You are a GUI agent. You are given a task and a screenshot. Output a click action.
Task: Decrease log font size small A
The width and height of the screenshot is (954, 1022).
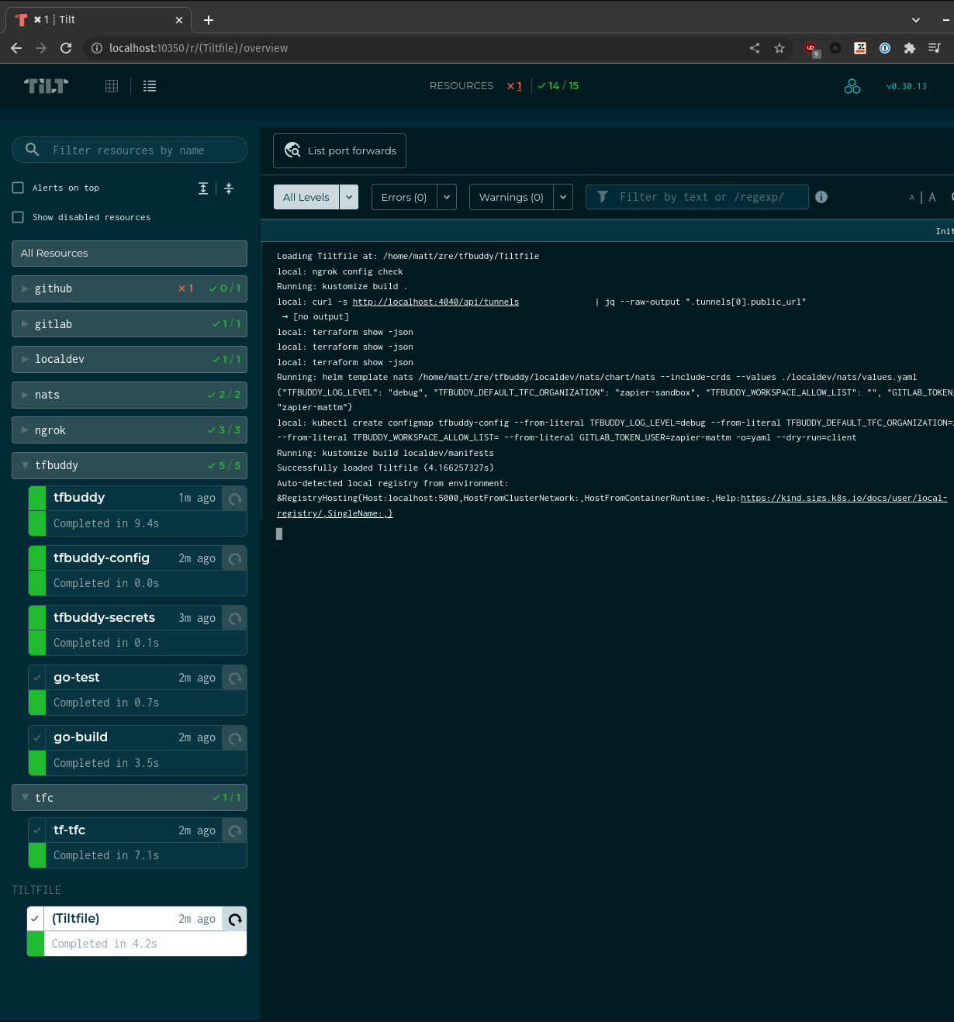coord(912,198)
